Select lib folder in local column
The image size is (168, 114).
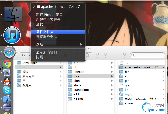[142, 90]
